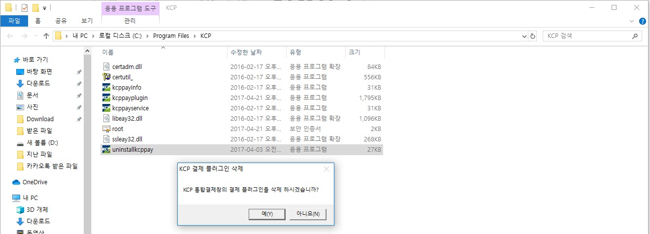Open the 문서 quick access item
Image resolution: width=650 pixels, height=234 pixels.
click(x=32, y=95)
